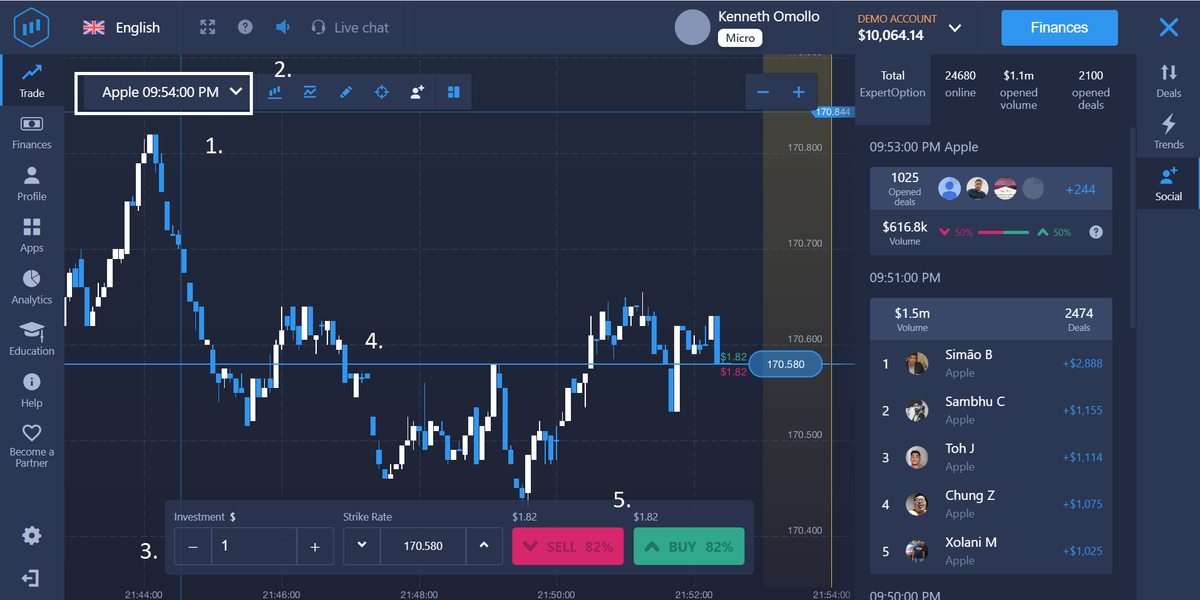Toggle fullscreen mode with the expand icon
Screen dimensions: 1200x600
(x=207, y=27)
